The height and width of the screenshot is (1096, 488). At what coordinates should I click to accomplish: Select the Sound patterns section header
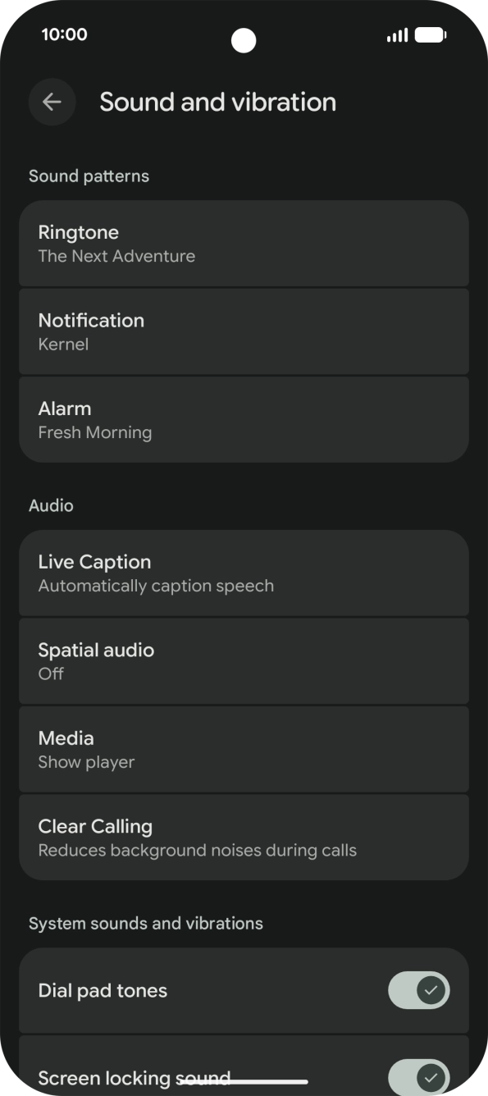(89, 176)
